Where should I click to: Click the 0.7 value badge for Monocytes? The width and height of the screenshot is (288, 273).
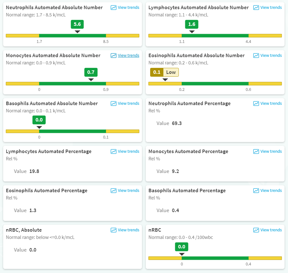91,72
